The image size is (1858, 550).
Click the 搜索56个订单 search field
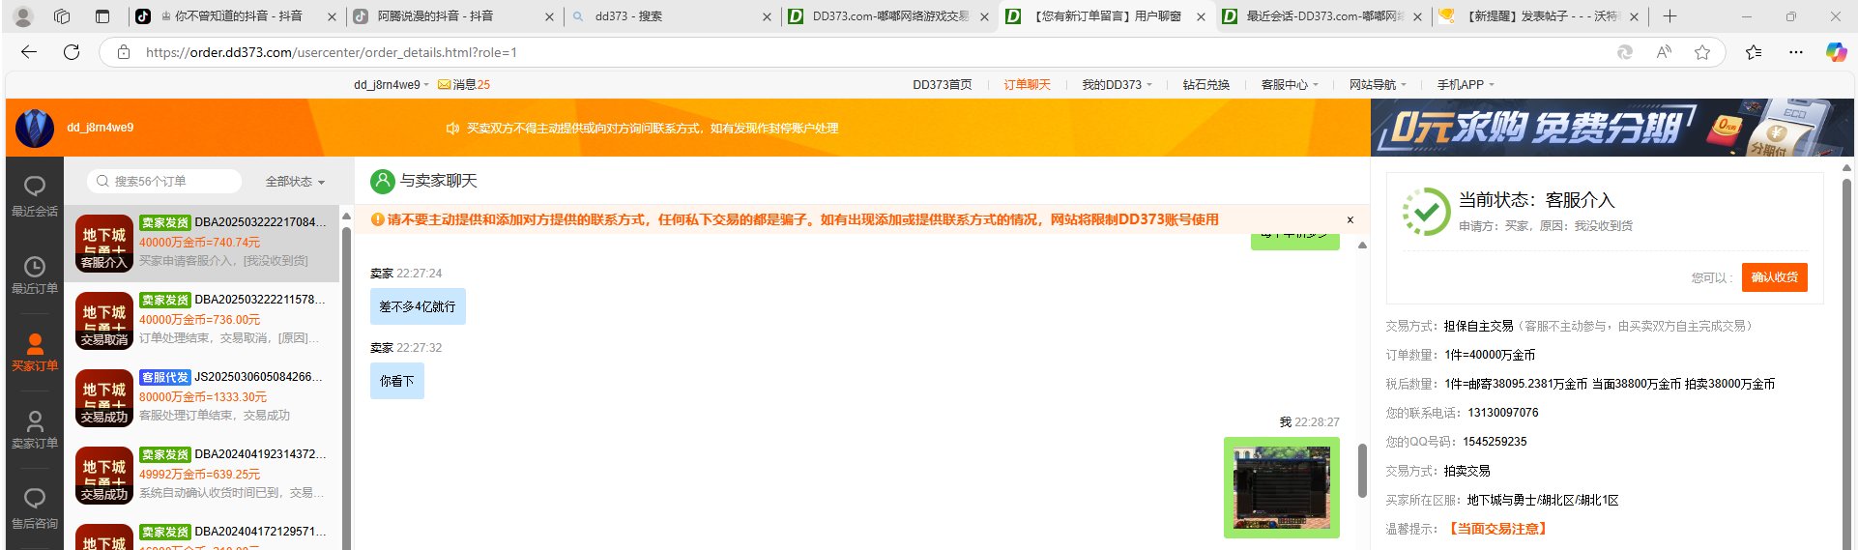[x=164, y=182]
